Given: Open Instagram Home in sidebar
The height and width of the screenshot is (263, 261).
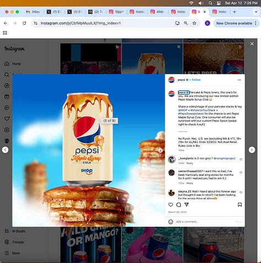Looking at the screenshot, I should (x=13, y=64).
